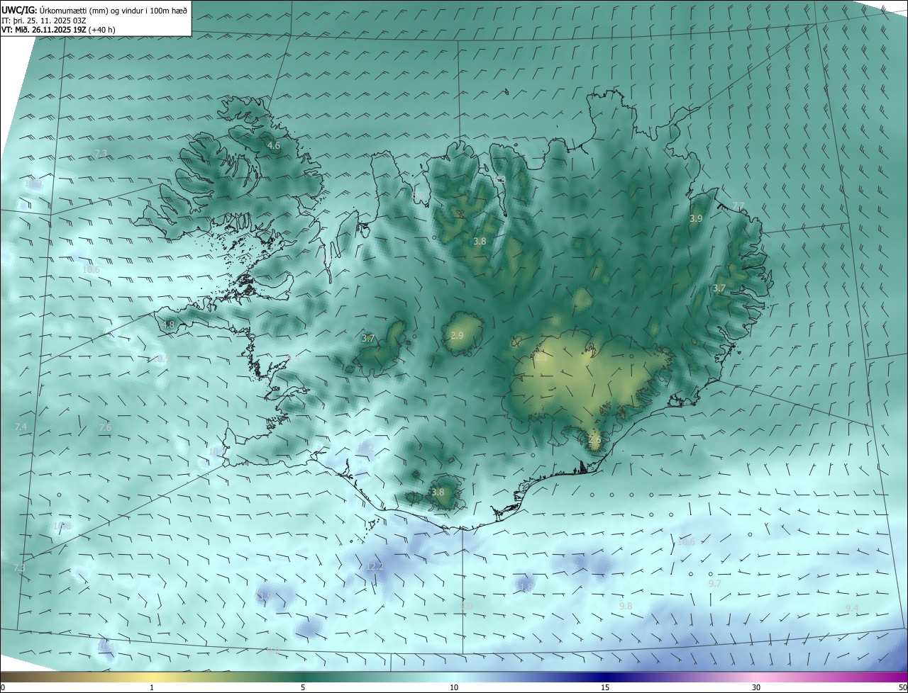The width and height of the screenshot is (908, 693).
Task: Select the 2.3 value on Vatnajökull ice cap
Action: [x=541, y=359]
